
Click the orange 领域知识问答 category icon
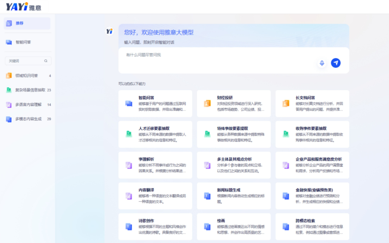coord(9,76)
